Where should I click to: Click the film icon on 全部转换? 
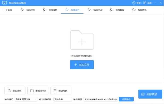point(143,94)
